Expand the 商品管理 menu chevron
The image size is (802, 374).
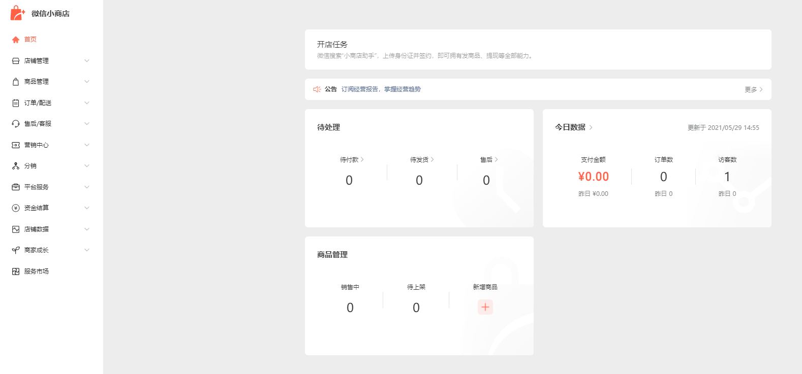coord(87,82)
